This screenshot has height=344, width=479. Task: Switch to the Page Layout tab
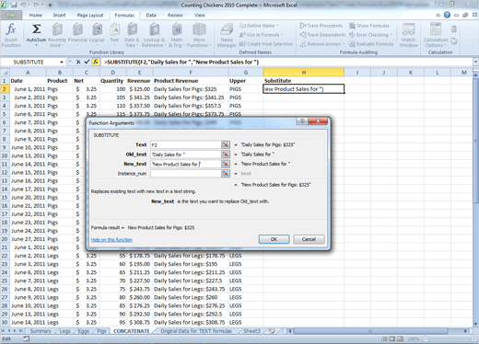pyautogui.click(x=90, y=15)
